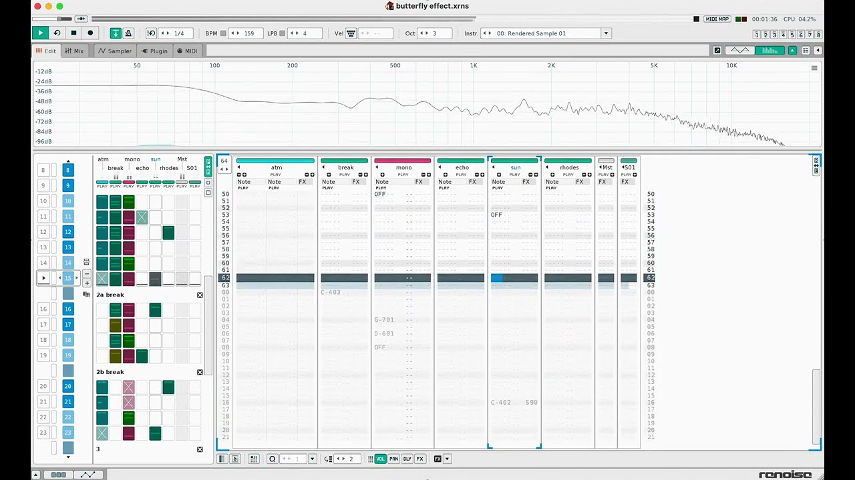This screenshot has height=480, width=855.
Task: Open the MIDI MAP button
Action: point(717,19)
